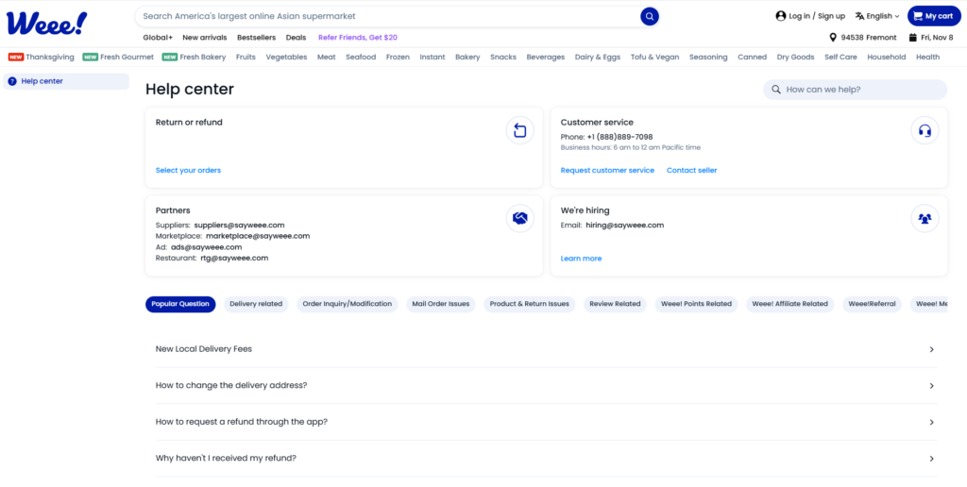Select the Product & Return Issues tab
The height and width of the screenshot is (487, 967).
530,304
